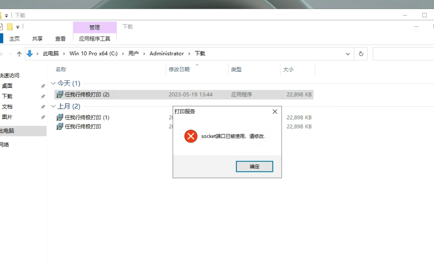Image resolution: width=434 pixels, height=268 pixels.
Task: Open 图片 in quick access
Action: pyautogui.click(x=7, y=117)
